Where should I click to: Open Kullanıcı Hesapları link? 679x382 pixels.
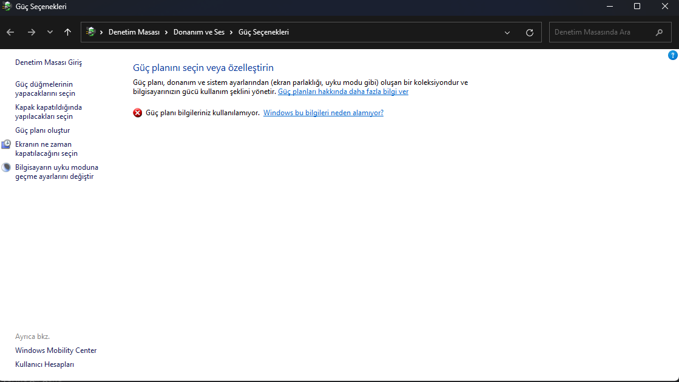(45, 364)
